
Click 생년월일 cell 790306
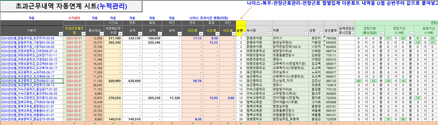pyautogui.click(x=331, y=38)
